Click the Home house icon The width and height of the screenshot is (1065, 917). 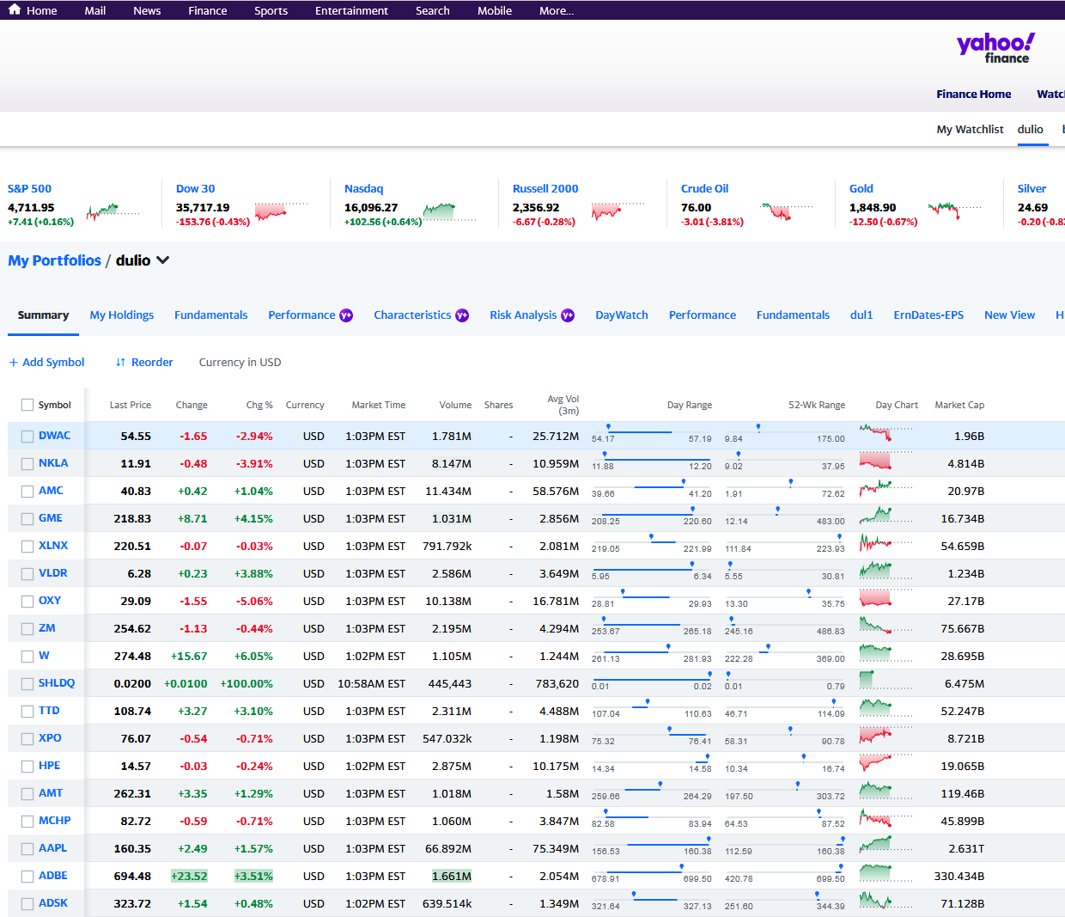point(15,10)
